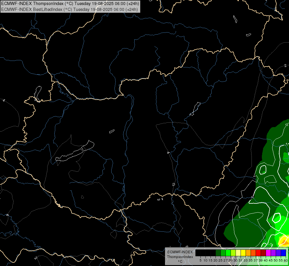Click the legend value label 40
This screenshot has width=289, height=266.
(266, 260)
